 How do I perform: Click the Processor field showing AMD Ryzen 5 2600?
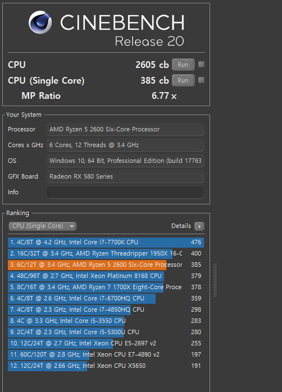click(125, 129)
